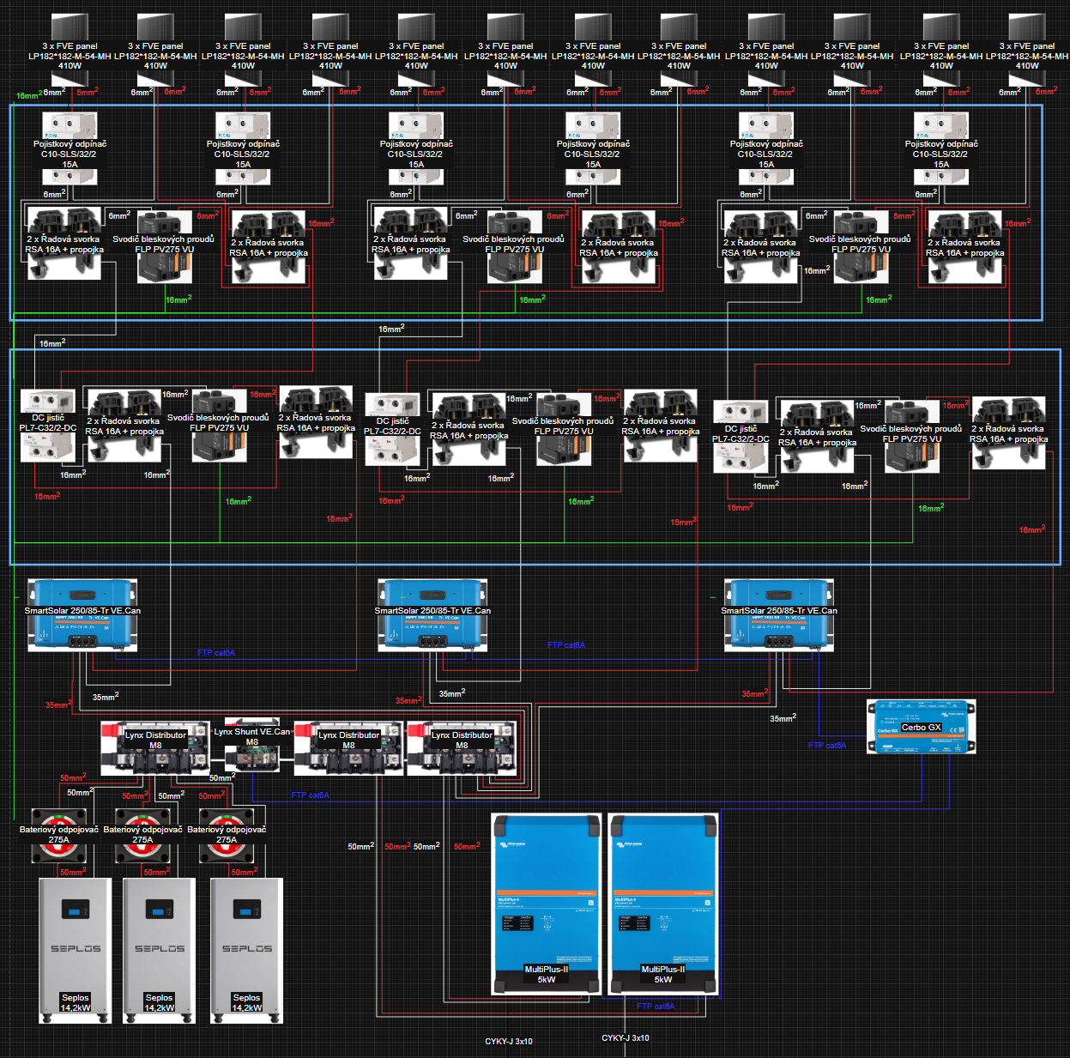Select the middle Seplos 14,2kW battery
Screen dimensions: 1070x1058
pos(160,948)
